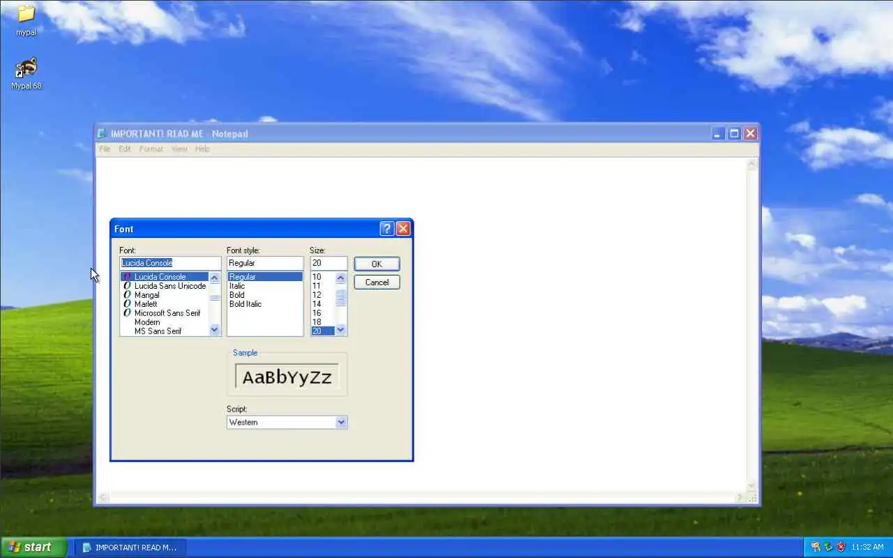Minimize the Notepad window
The width and height of the screenshot is (893, 558).
point(719,134)
